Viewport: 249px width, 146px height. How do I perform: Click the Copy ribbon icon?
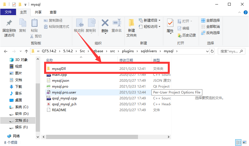[x=22, y=23]
